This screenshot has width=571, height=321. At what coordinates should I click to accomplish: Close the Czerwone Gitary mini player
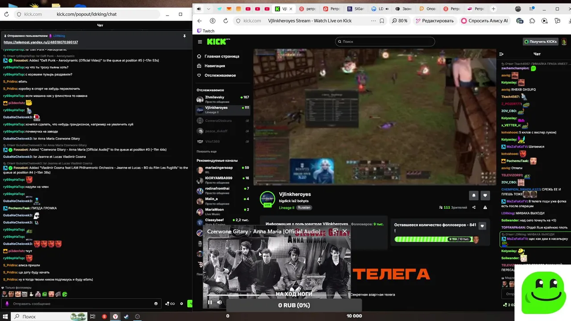click(344, 231)
